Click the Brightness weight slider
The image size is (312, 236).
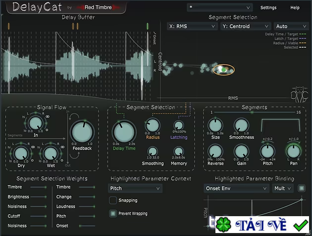click(38, 197)
